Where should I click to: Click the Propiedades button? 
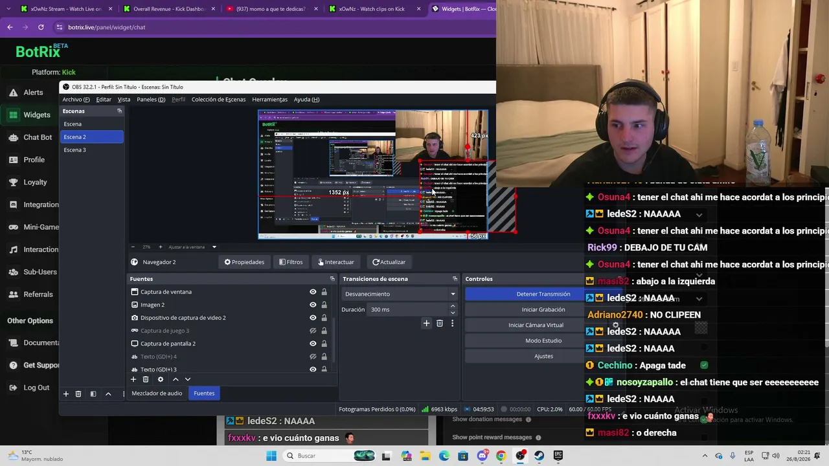point(244,262)
